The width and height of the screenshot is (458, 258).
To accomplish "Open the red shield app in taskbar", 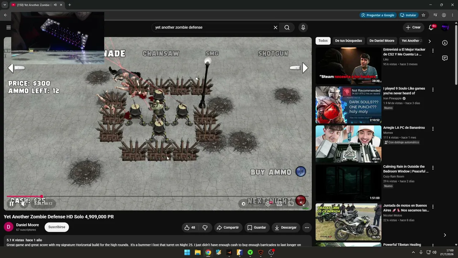I will pyautogui.click(x=261, y=252).
